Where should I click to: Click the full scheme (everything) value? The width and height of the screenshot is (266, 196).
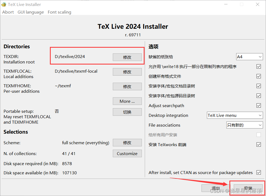point(85,143)
